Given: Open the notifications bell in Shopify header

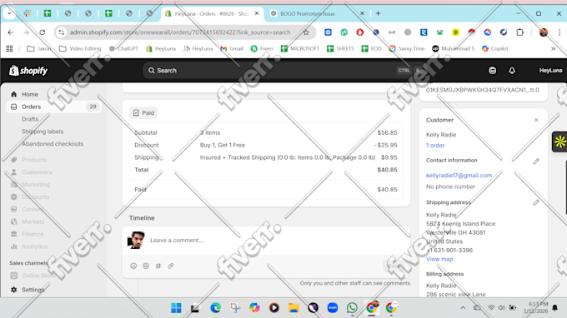Looking at the screenshot, I should click(512, 71).
